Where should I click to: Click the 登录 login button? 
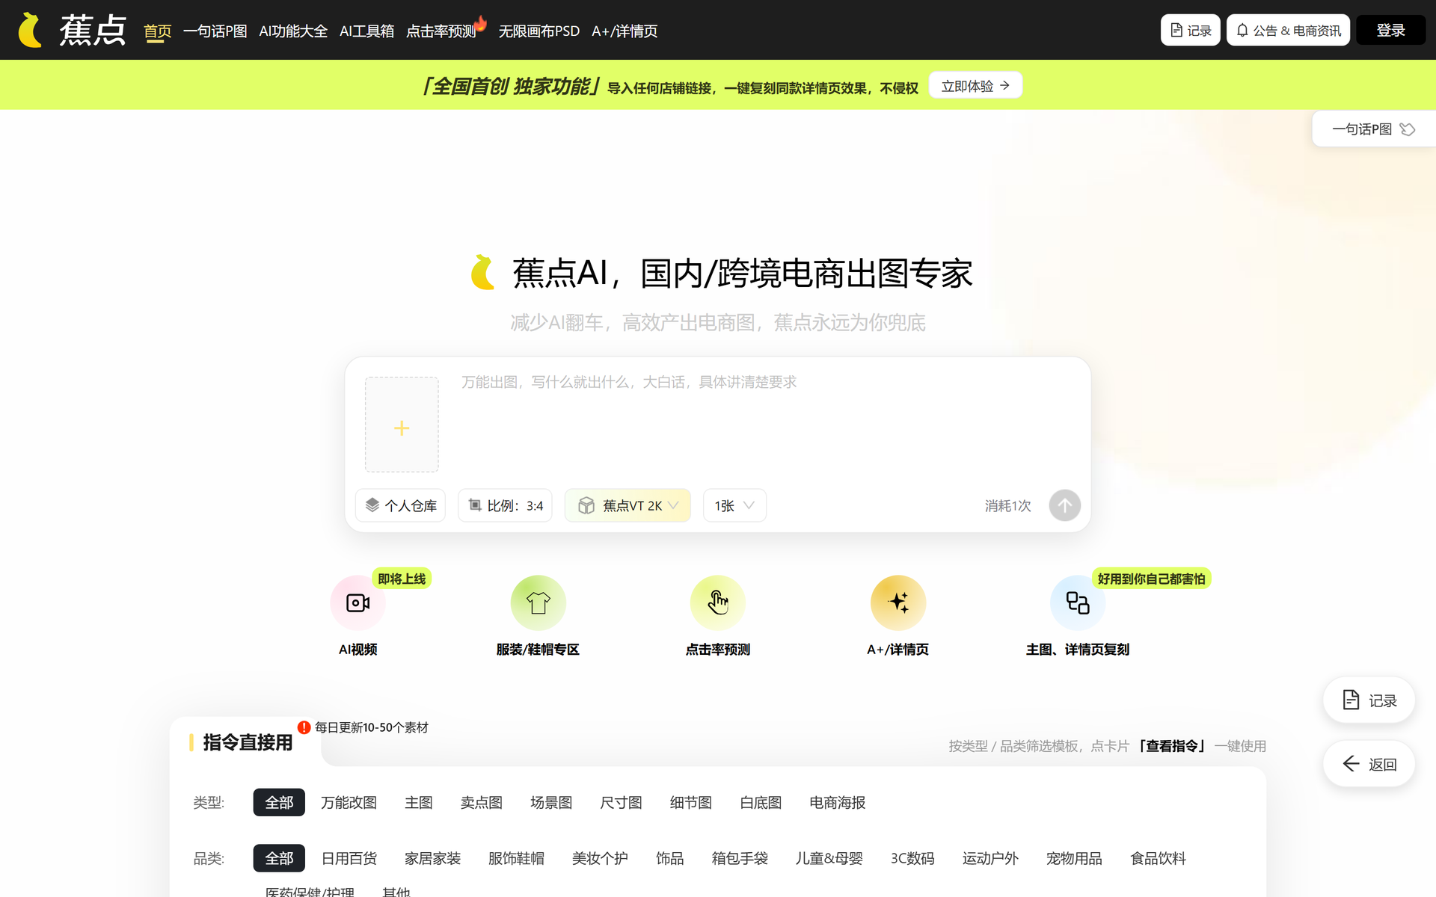coord(1390,30)
